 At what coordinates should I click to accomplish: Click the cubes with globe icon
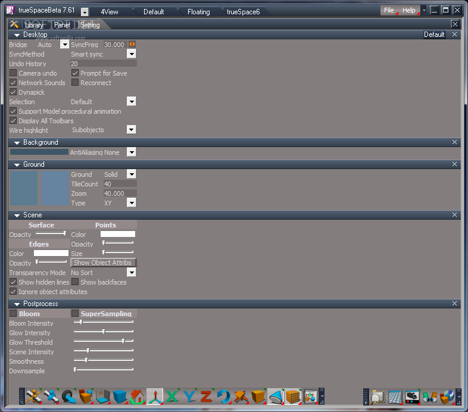click(447, 397)
